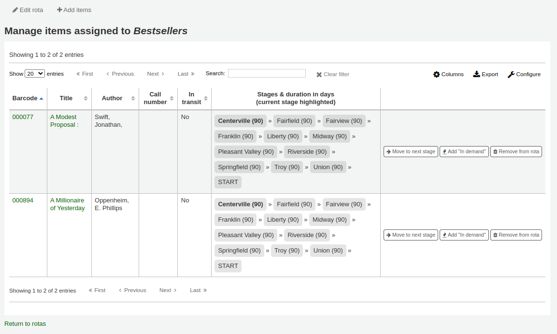Jump to Last page in bottom pagination
This screenshot has height=334, width=557.
pos(198,291)
